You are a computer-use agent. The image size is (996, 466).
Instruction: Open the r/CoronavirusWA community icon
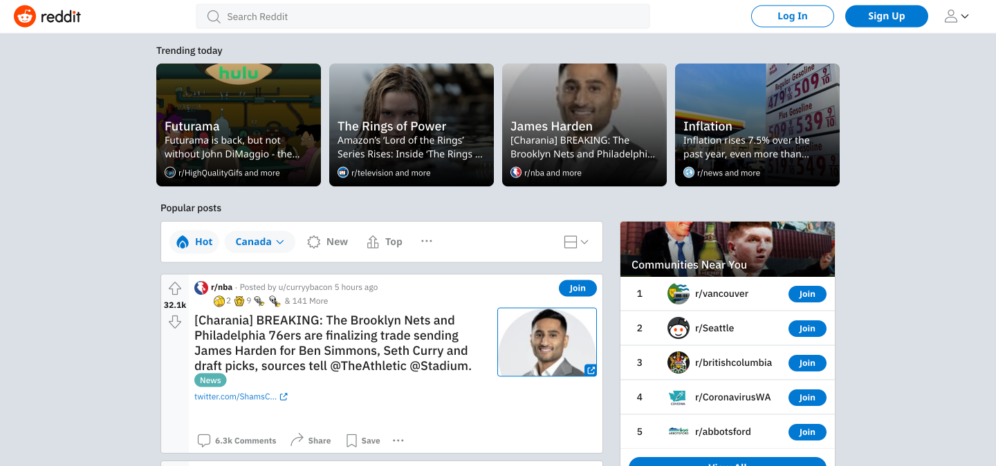click(x=679, y=397)
